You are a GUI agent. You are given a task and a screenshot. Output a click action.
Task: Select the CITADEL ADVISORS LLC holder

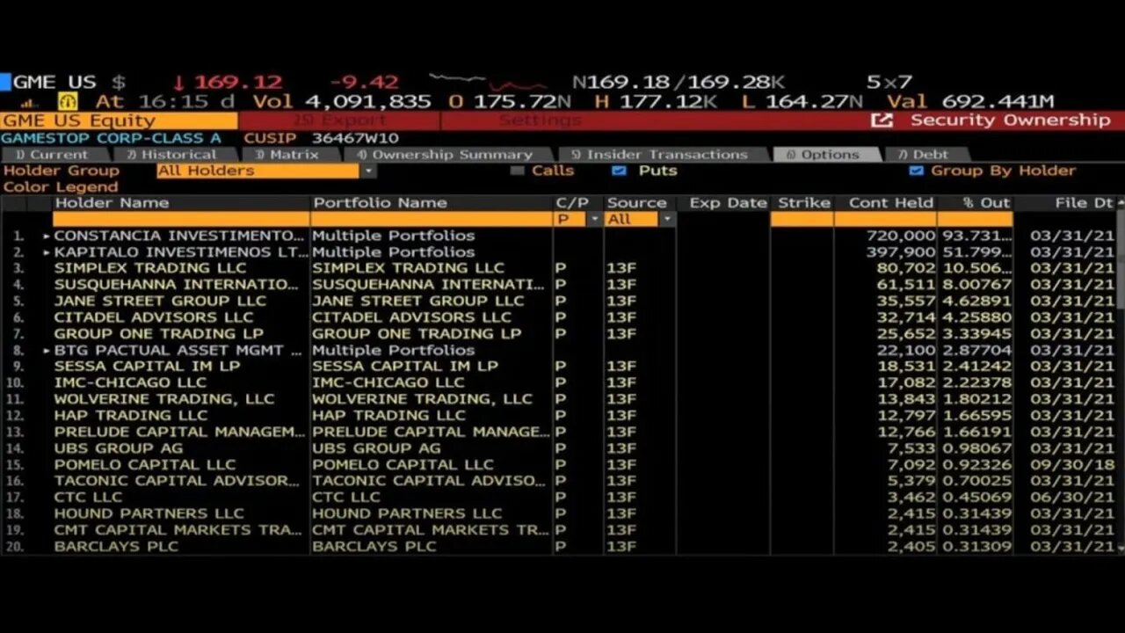(154, 317)
